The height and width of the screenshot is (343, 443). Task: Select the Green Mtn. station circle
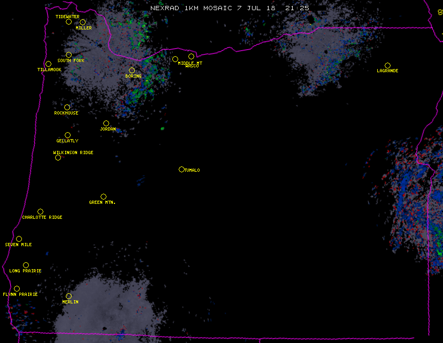click(103, 196)
